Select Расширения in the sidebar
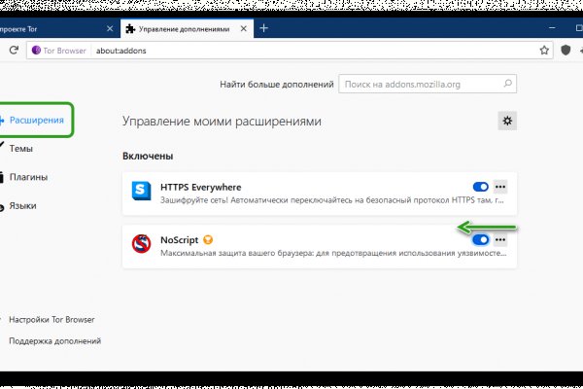The height and width of the screenshot is (389, 583). pos(37,122)
